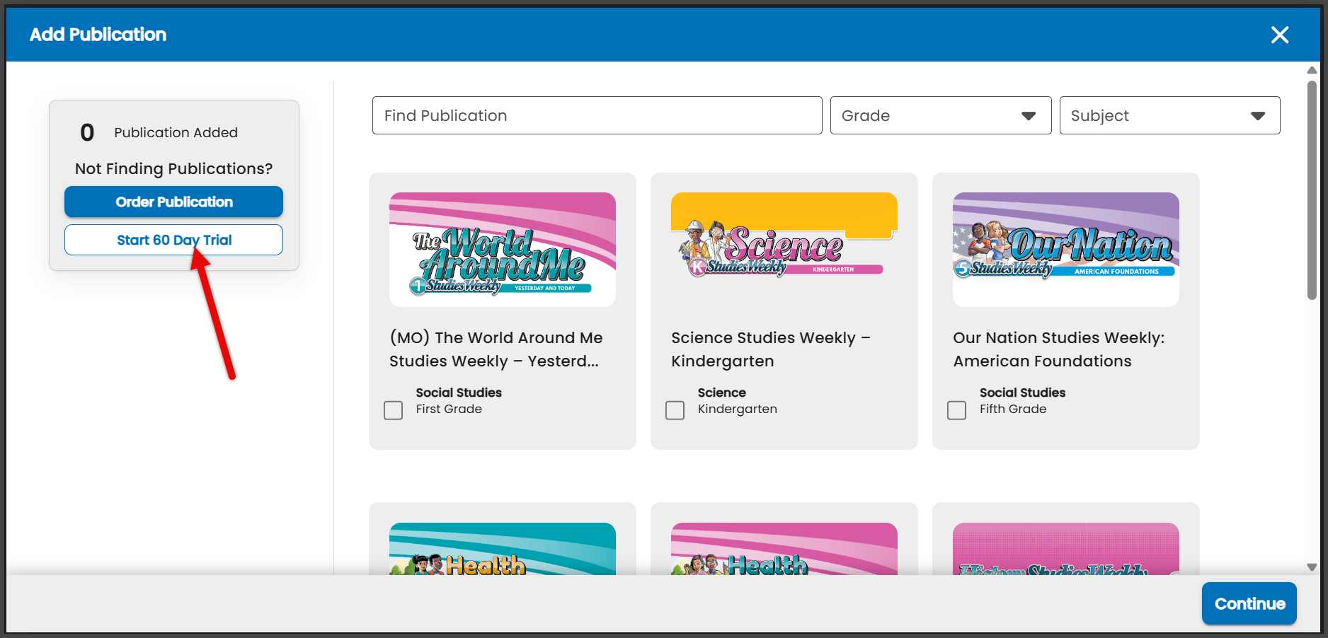The height and width of the screenshot is (638, 1328).
Task: Open the Subject dropdown
Action: click(x=1169, y=115)
